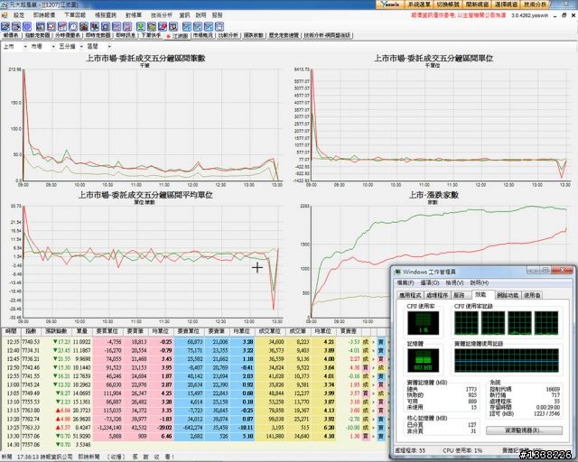Screen dimensions: 578x462
Task: Open the 五分鐘 interval dropdown
Action: (x=70, y=46)
